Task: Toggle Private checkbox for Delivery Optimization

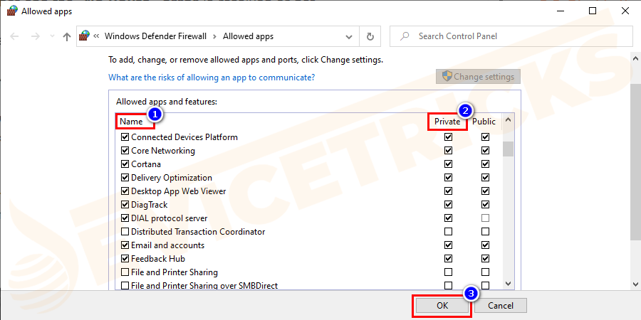Action: [x=449, y=178]
